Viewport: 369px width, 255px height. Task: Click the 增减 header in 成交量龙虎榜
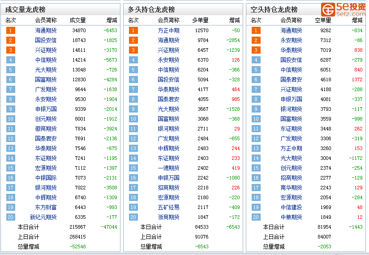pyautogui.click(x=112, y=21)
